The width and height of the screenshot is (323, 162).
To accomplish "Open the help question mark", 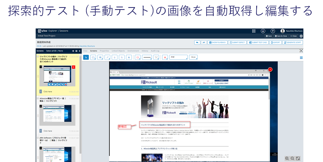I will click(273, 31).
